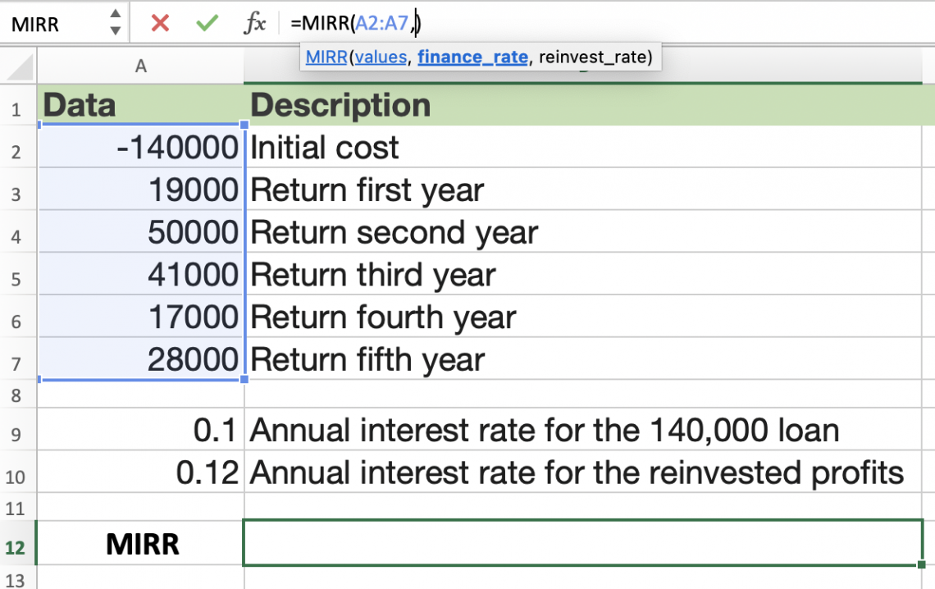Viewport: 935px width, 589px height.
Task: Cancel formula entry with red X icon
Action: tap(161, 24)
